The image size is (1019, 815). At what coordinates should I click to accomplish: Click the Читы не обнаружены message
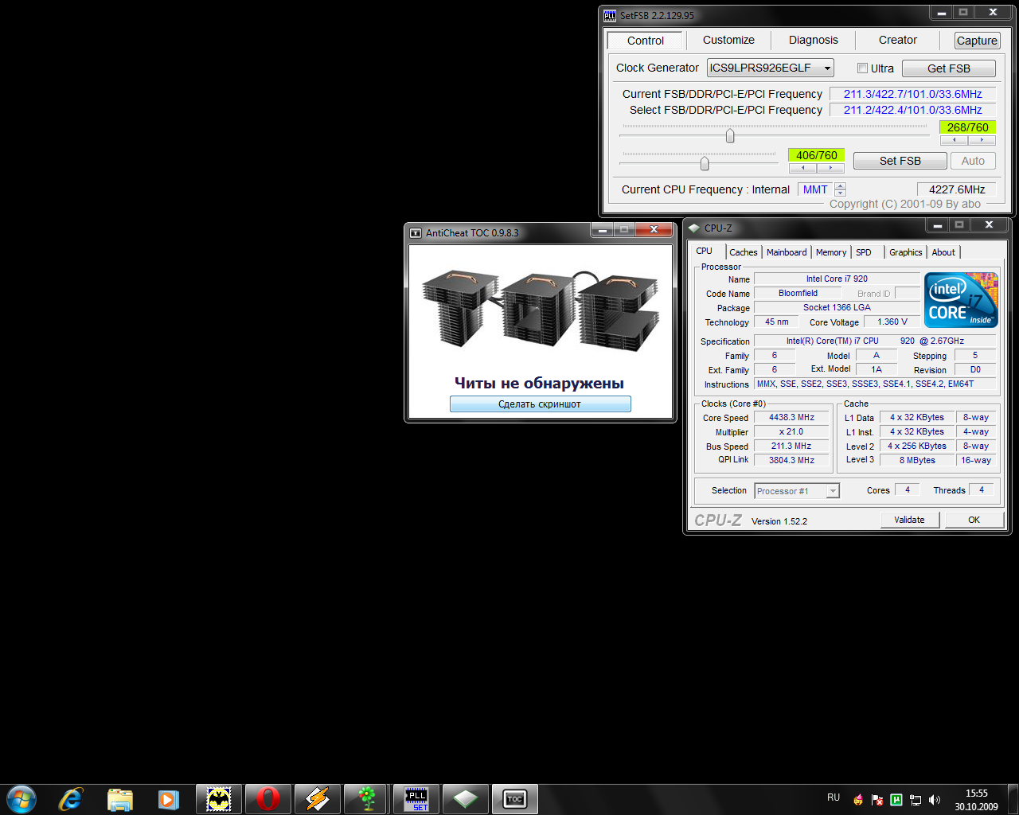tap(539, 383)
